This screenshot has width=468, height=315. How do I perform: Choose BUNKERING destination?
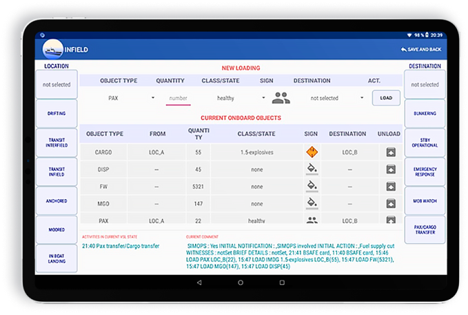[425, 114]
